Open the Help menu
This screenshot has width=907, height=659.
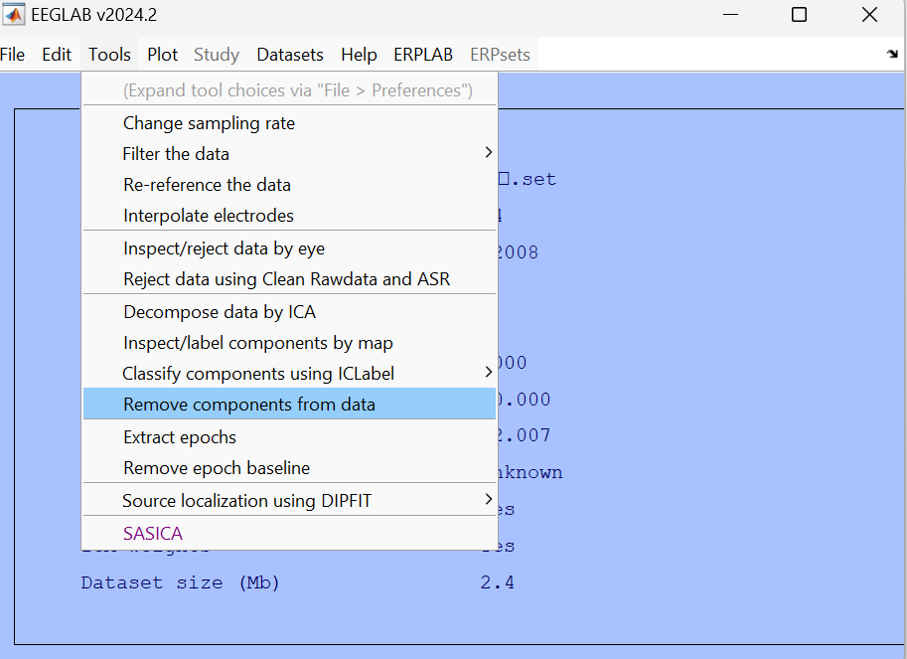pos(359,55)
